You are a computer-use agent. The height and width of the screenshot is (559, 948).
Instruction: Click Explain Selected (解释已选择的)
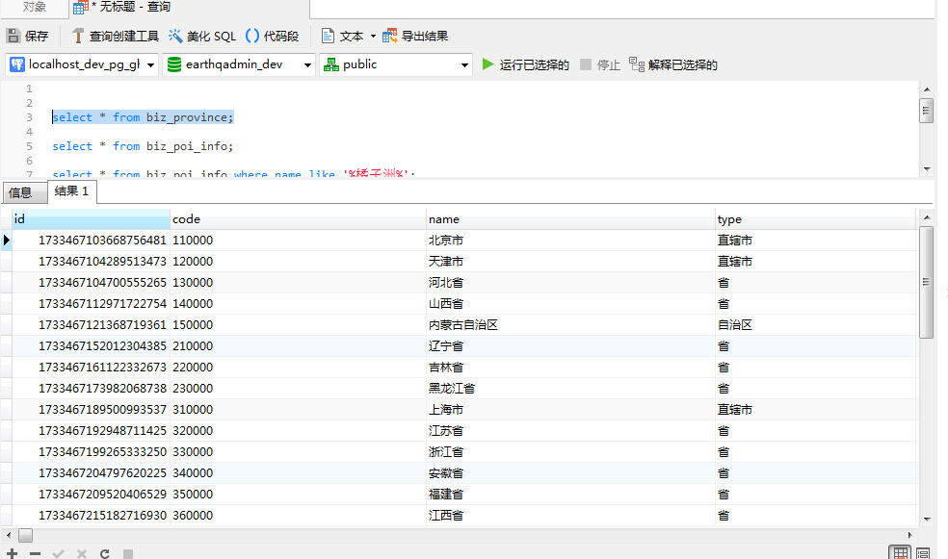pos(672,64)
